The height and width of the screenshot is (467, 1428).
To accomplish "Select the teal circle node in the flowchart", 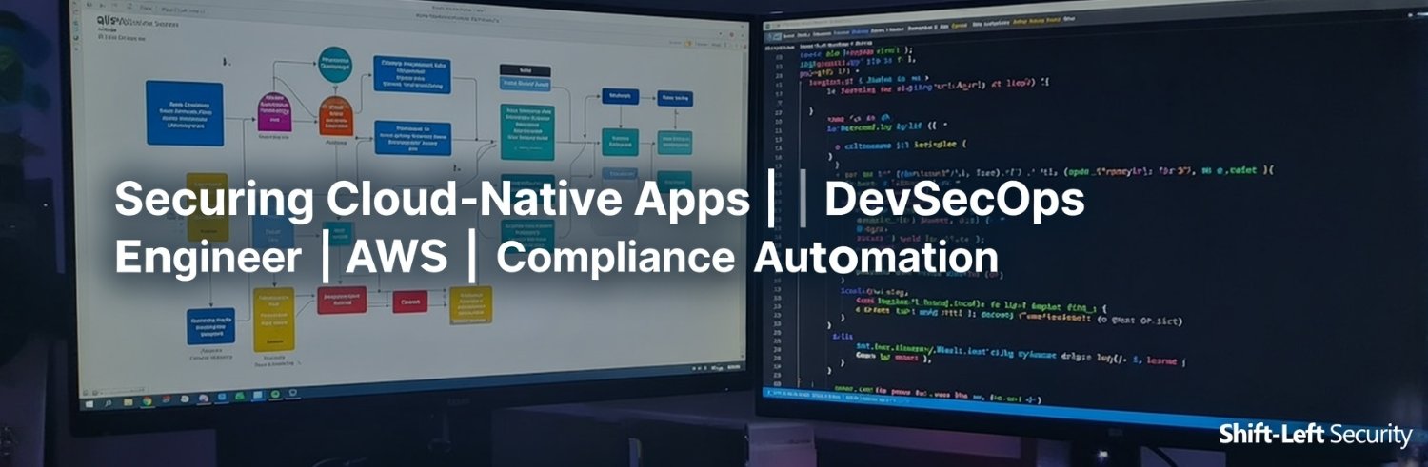I will pyautogui.click(x=334, y=63).
